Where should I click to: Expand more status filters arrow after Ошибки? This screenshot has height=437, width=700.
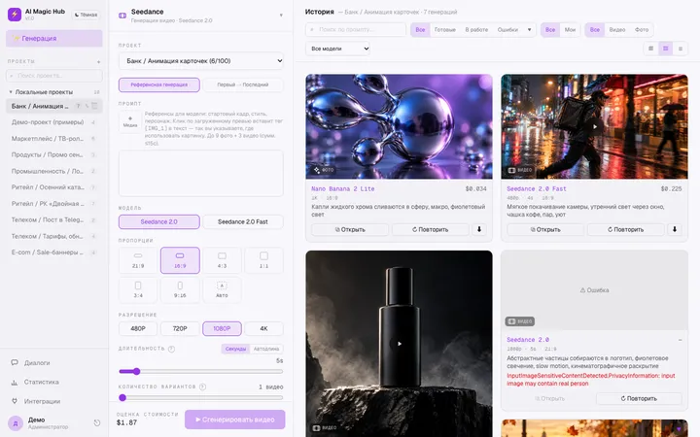[x=530, y=30]
